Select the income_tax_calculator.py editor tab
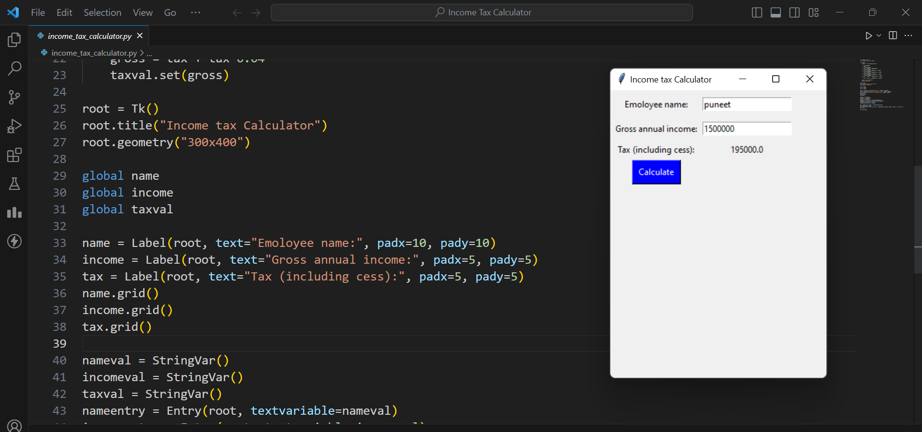This screenshot has height=432, width=922. (x=89, y=36)
